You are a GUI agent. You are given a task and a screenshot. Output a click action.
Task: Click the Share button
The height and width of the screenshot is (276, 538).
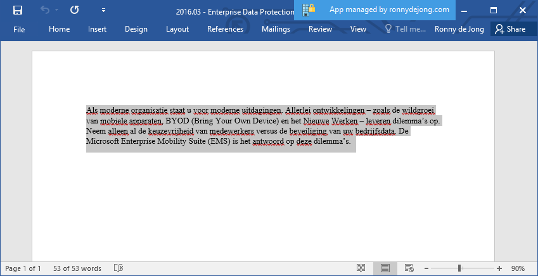tap(510, 29)
